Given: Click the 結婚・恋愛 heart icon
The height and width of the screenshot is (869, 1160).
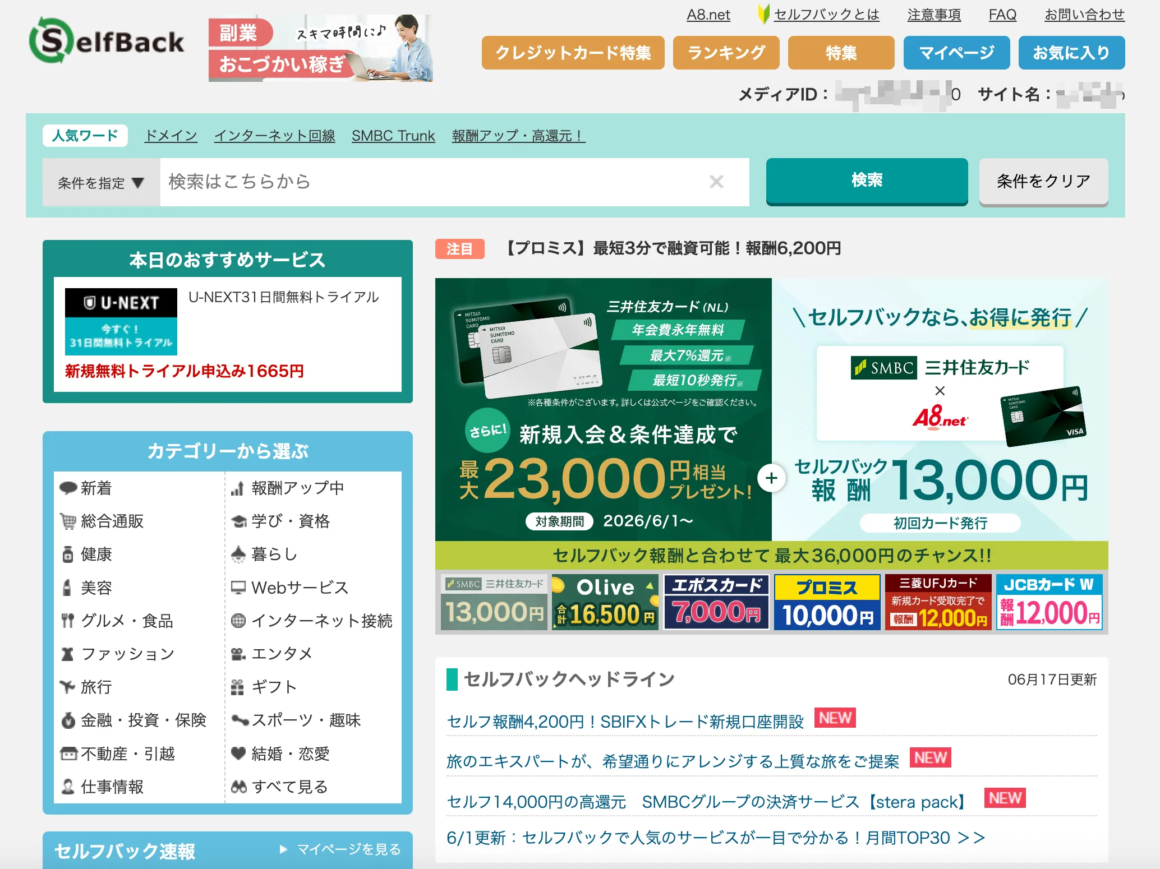Looking at the screenshot, I should coord(238,754).
